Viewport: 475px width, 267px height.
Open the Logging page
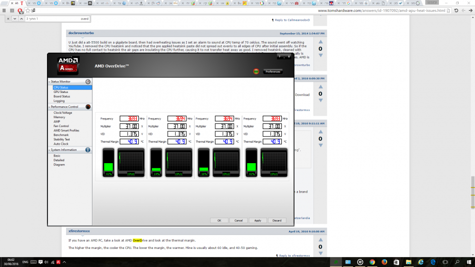click(59, 101)
